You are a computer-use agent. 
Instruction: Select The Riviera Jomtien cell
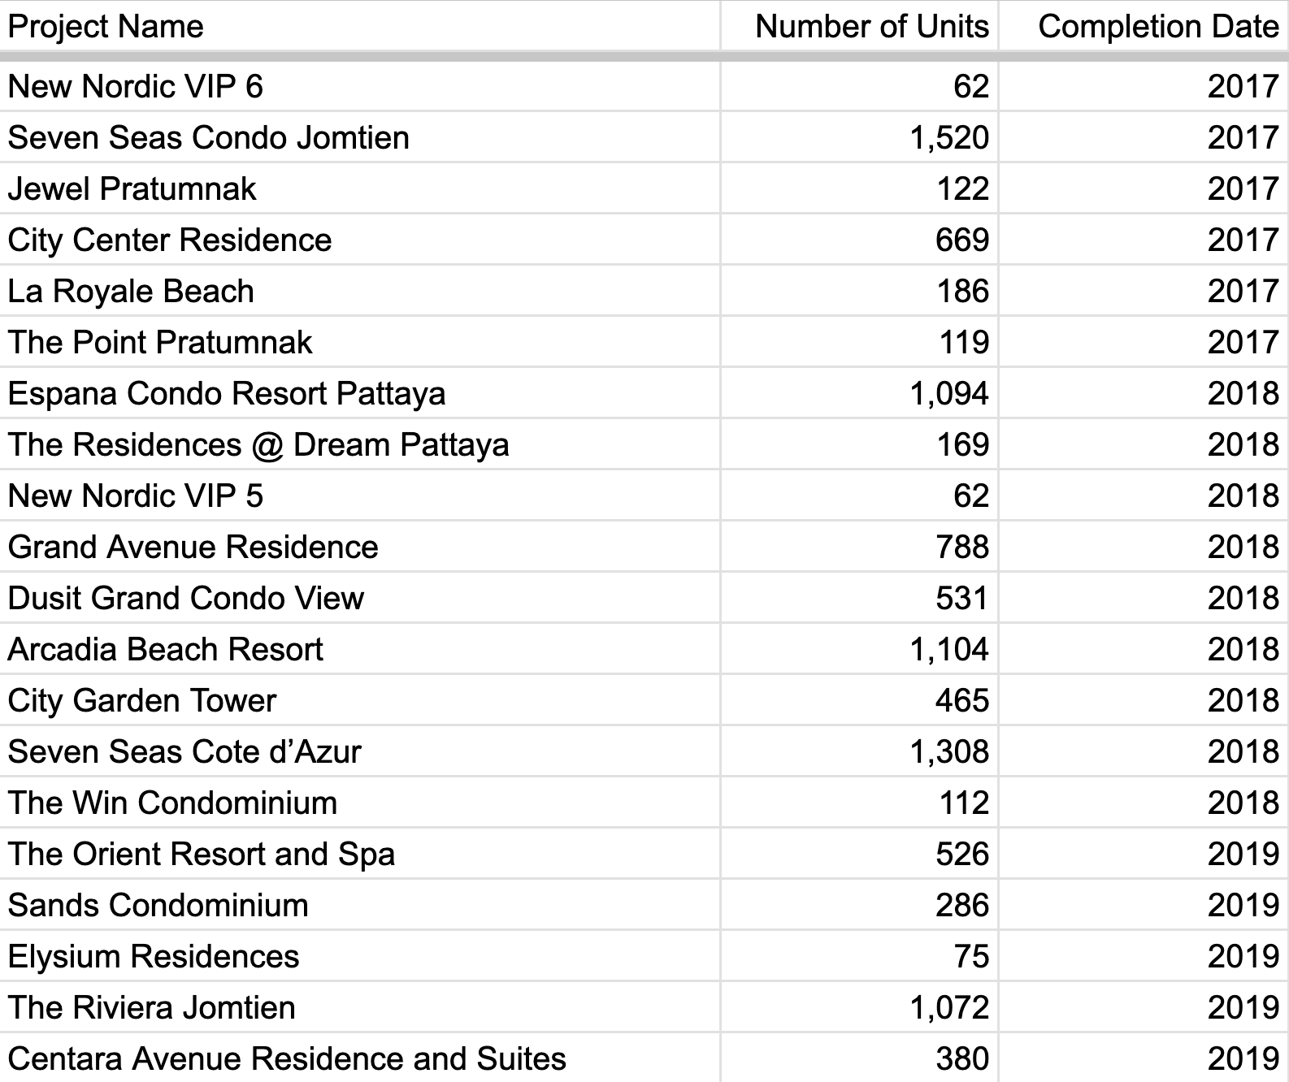(359, 1007)
